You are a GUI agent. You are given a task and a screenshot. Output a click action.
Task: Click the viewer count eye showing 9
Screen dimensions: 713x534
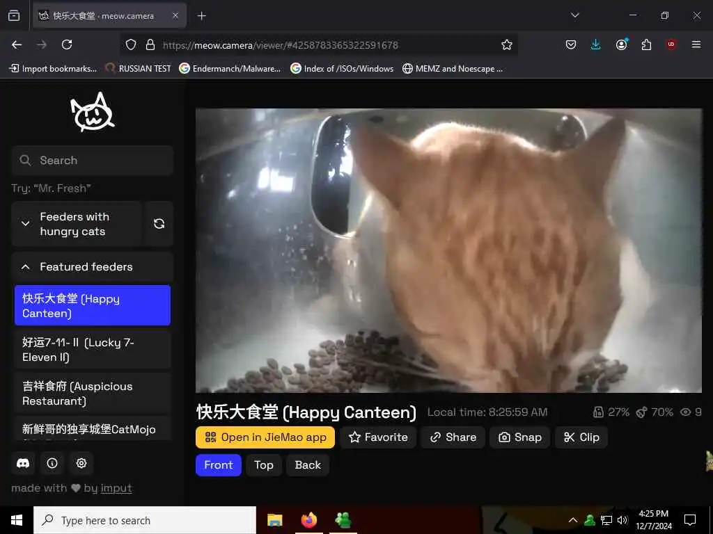point(691,412)
